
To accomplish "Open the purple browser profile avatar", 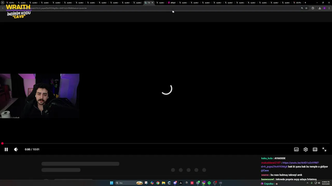I will (324, 8).
